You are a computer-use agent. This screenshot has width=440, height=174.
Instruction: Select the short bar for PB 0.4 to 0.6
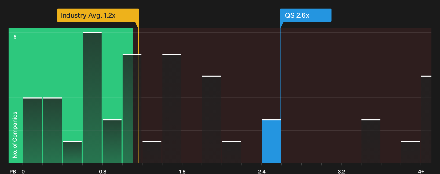72,152
